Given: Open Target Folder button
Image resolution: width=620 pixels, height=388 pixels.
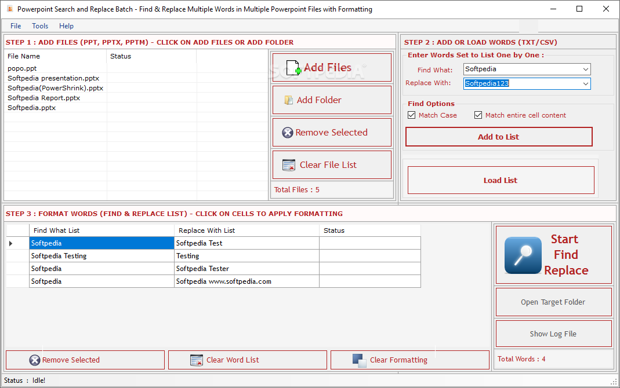Looking at the screenshot, I should (x=553, y=302).
